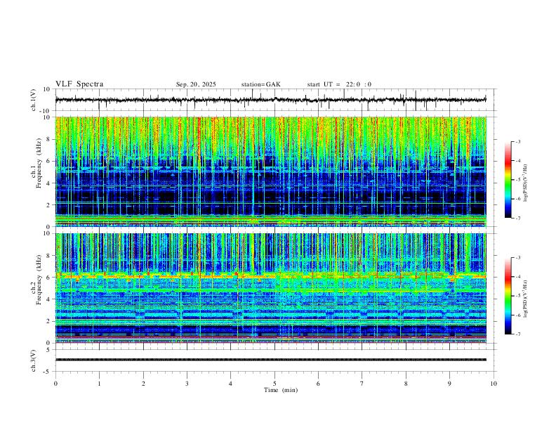Click the 'station=GAK' label

[260, 84]
